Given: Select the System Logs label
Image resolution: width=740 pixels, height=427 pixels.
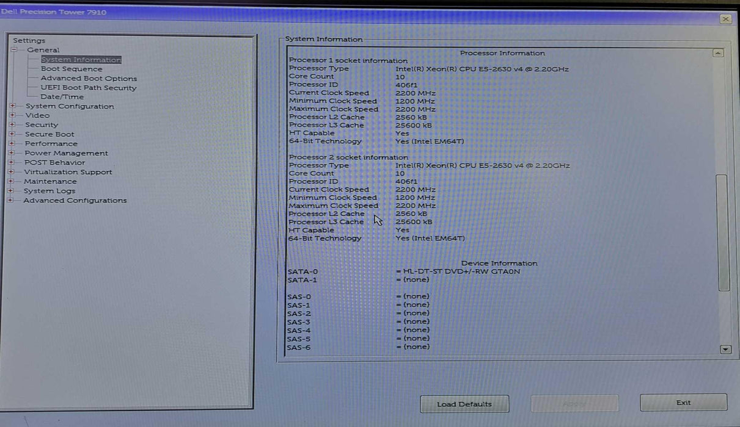Looking at the screenshot, I should 49,191.
